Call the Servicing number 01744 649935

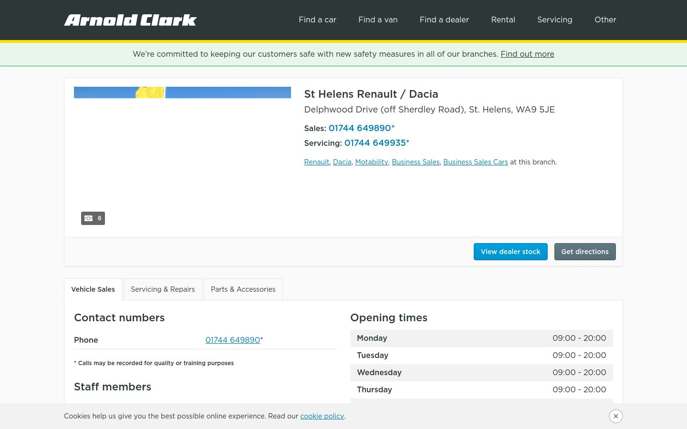pyautogui.click(x=377, y=143)
